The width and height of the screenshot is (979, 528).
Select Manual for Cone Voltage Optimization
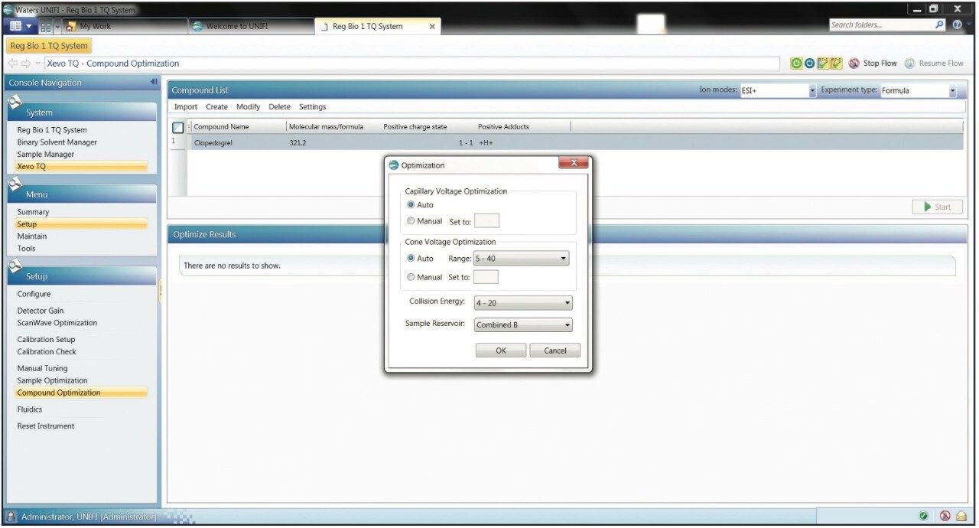coord(411,277)
